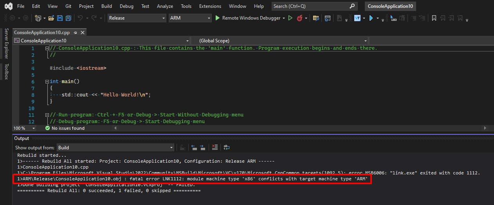This screenshot has width=494, height=205.
Task: Start Without Debugging using hollow green arrow
Action: 290,18
